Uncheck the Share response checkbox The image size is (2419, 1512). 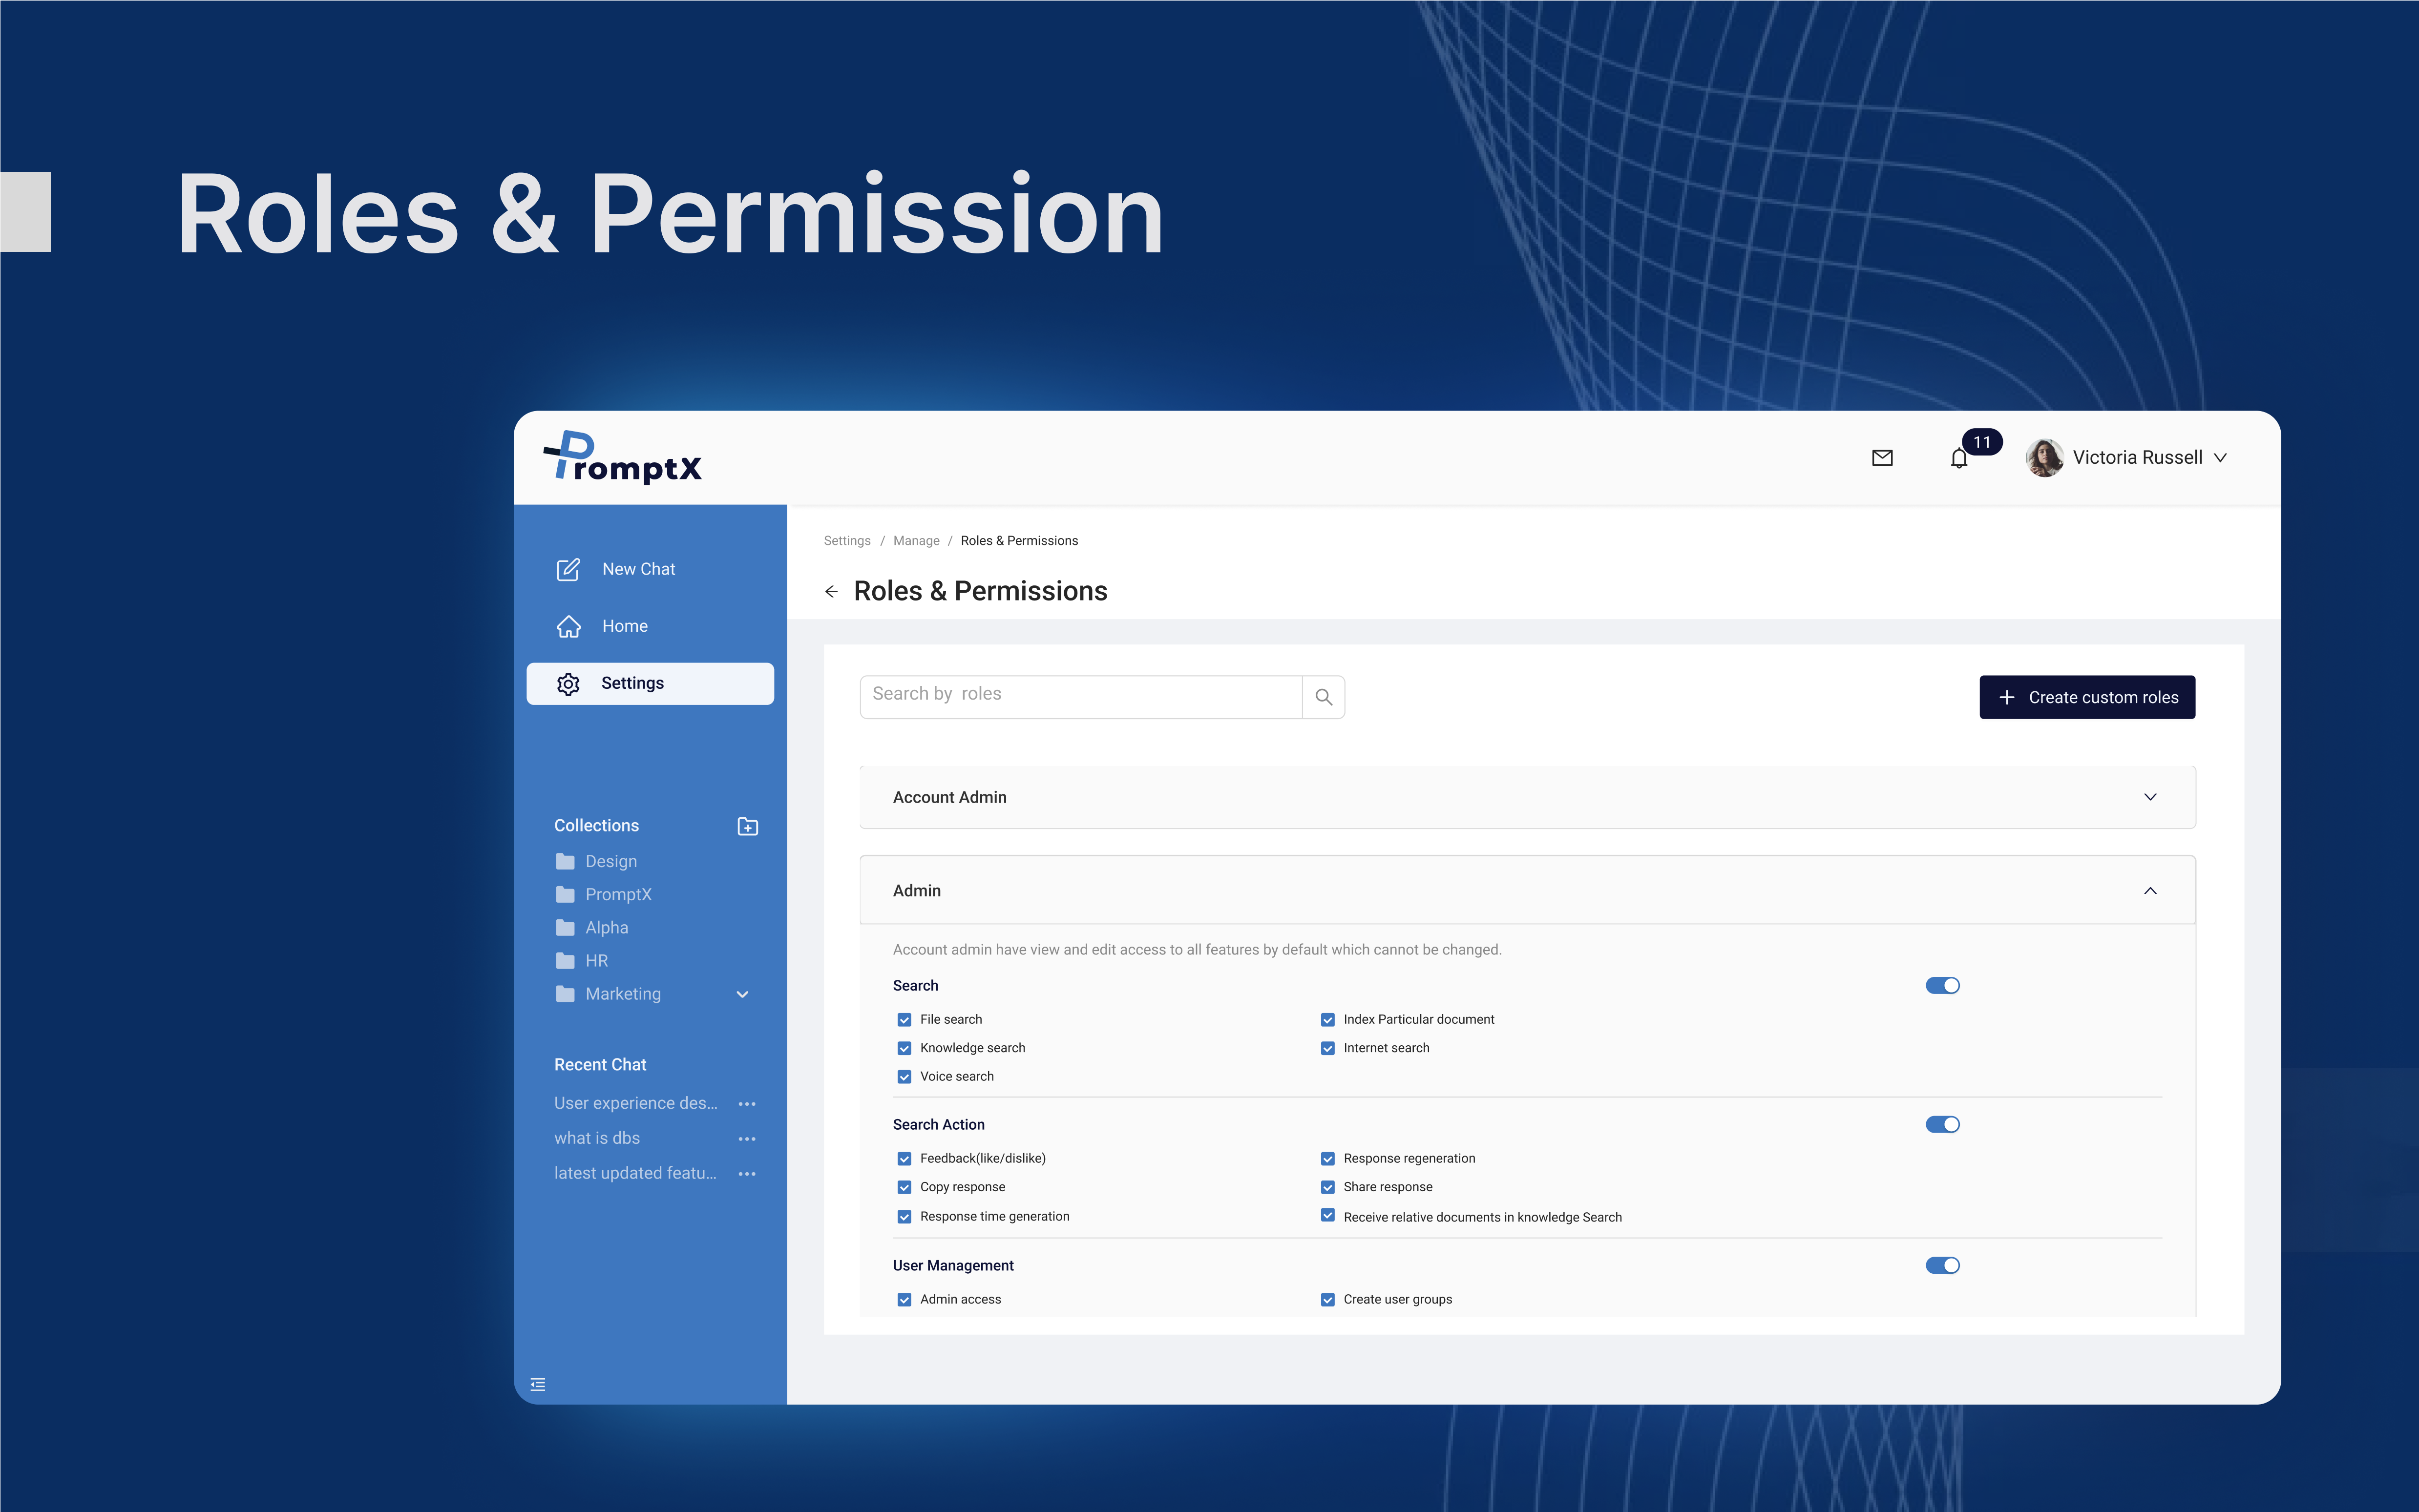coord(1327,1187)
